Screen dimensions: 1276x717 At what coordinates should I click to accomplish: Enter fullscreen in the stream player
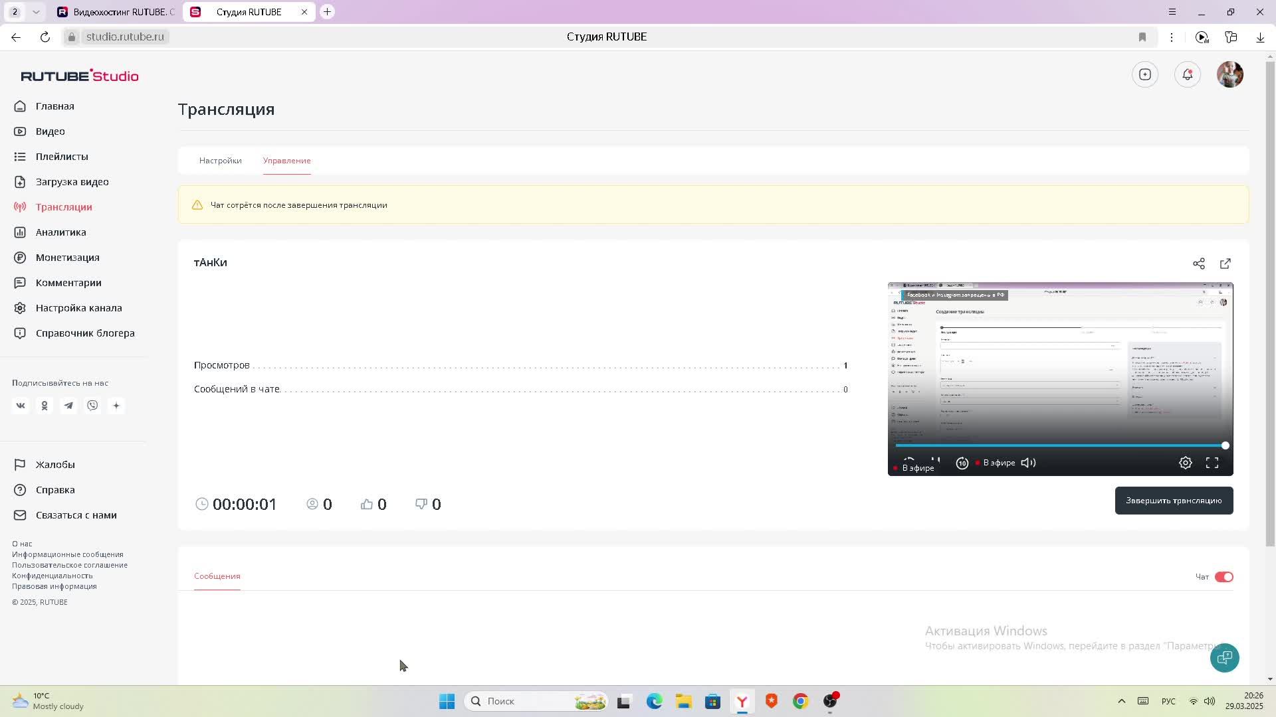coord(1212,463)
